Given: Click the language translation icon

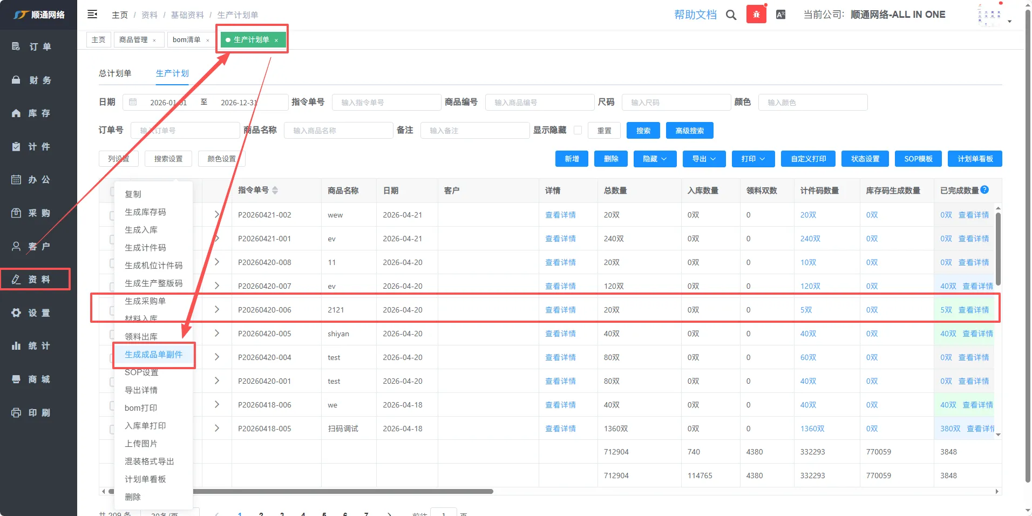Looking at the screenshot, I should (780, 15).
